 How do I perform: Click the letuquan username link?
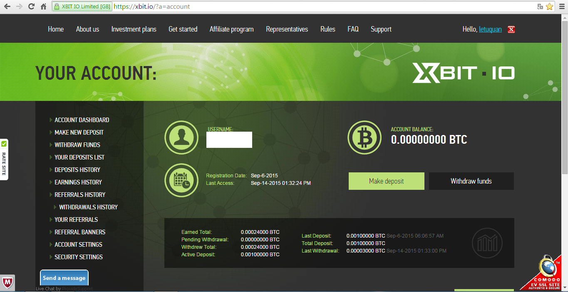[490, 29]
